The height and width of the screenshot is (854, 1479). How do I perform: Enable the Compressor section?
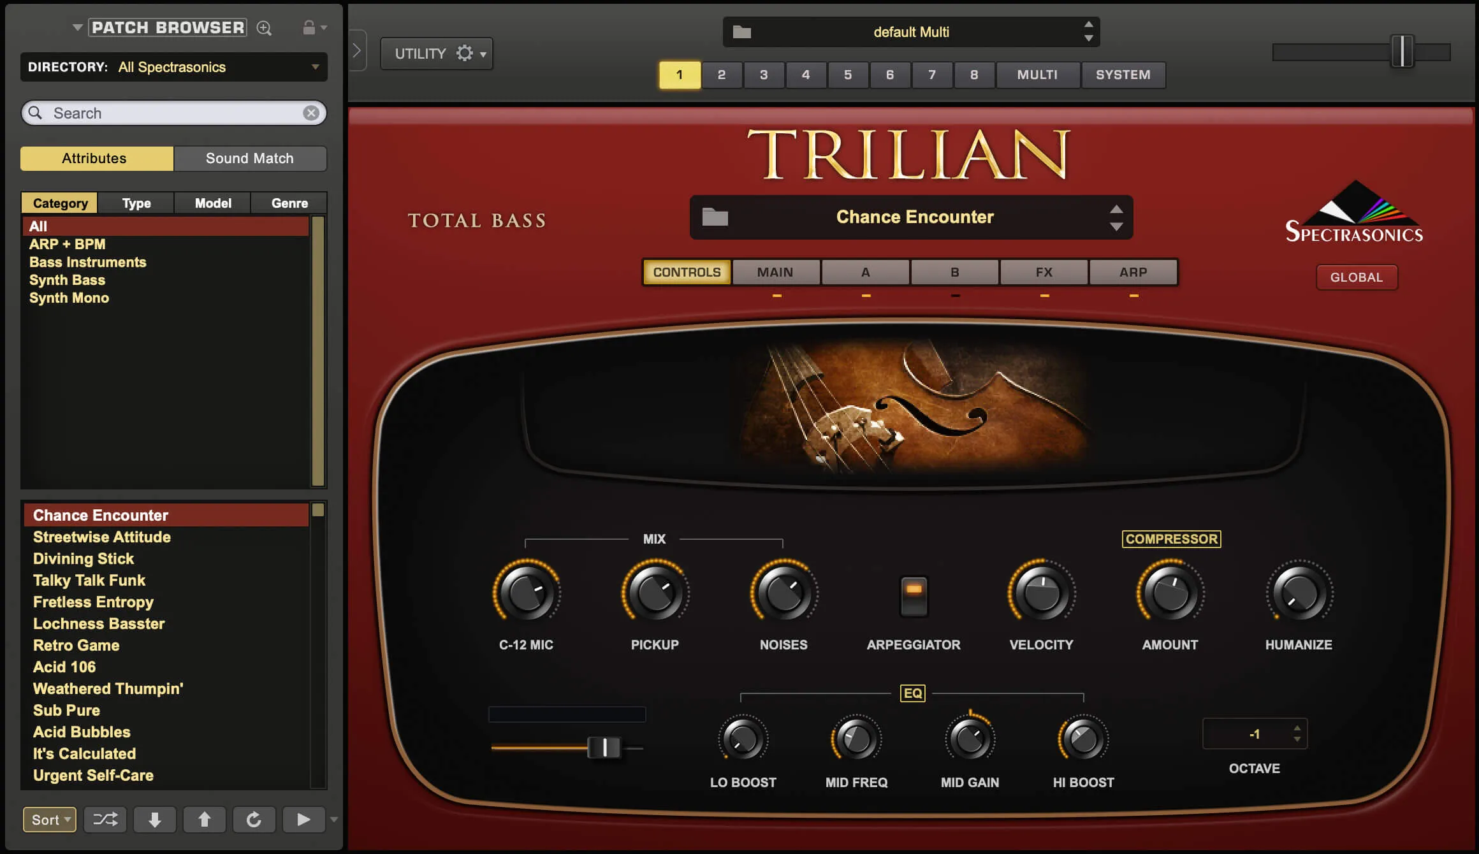(x=1171, y=539)
